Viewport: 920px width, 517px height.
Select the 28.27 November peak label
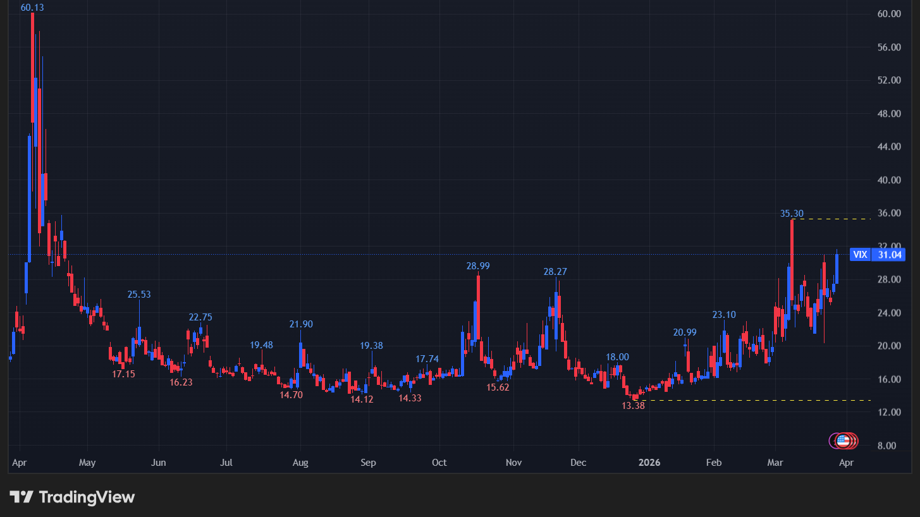(555, 272)
